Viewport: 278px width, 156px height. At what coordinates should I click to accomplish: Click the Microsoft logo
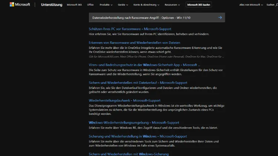point(20,4)
